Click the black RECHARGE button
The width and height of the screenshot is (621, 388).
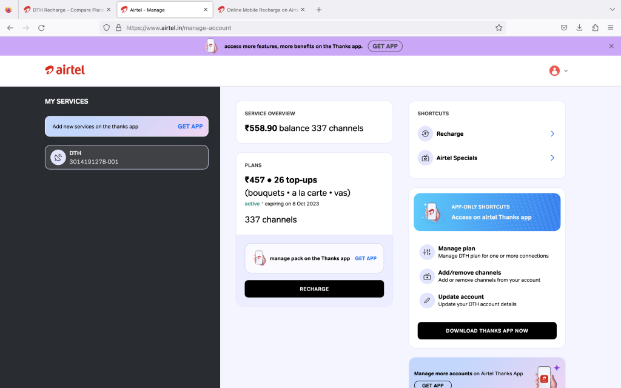point(314,289)
